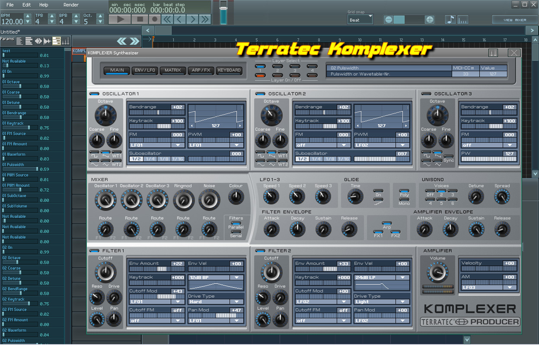Image resolution: width=539 pixels, height=345 pixels.
Task: Toggle the Oscillator 3 power LED
Action: pos(426,94)
